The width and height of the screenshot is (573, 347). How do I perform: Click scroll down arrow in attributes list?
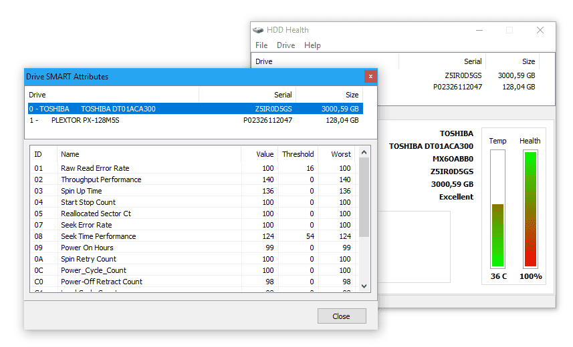(364, 286)
